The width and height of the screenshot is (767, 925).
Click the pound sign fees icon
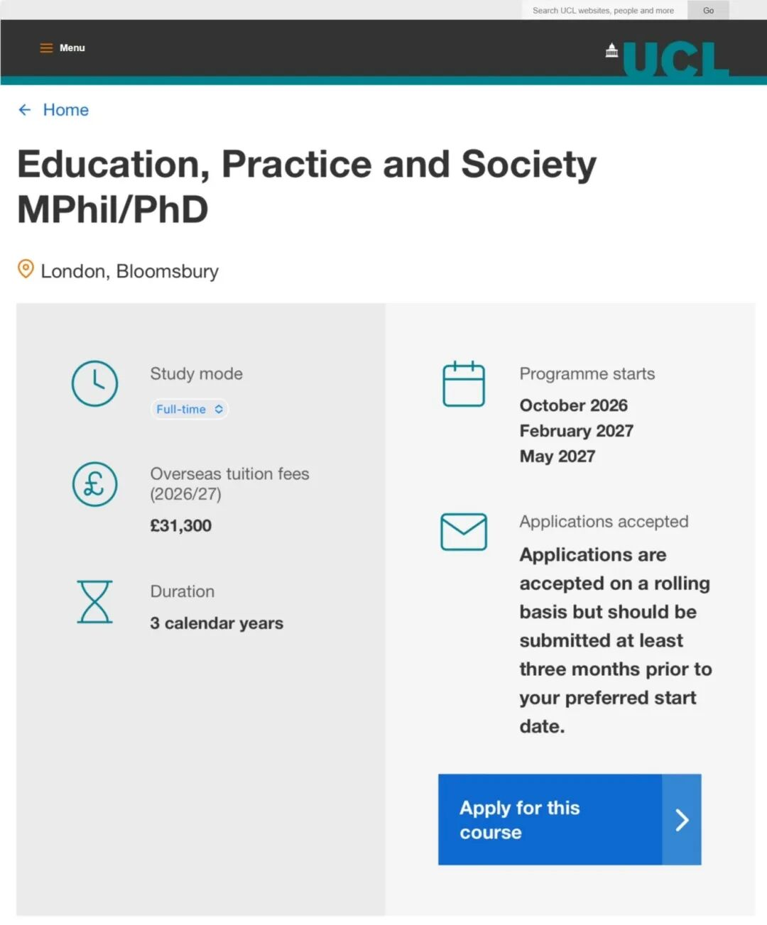[x=94, y=484]
